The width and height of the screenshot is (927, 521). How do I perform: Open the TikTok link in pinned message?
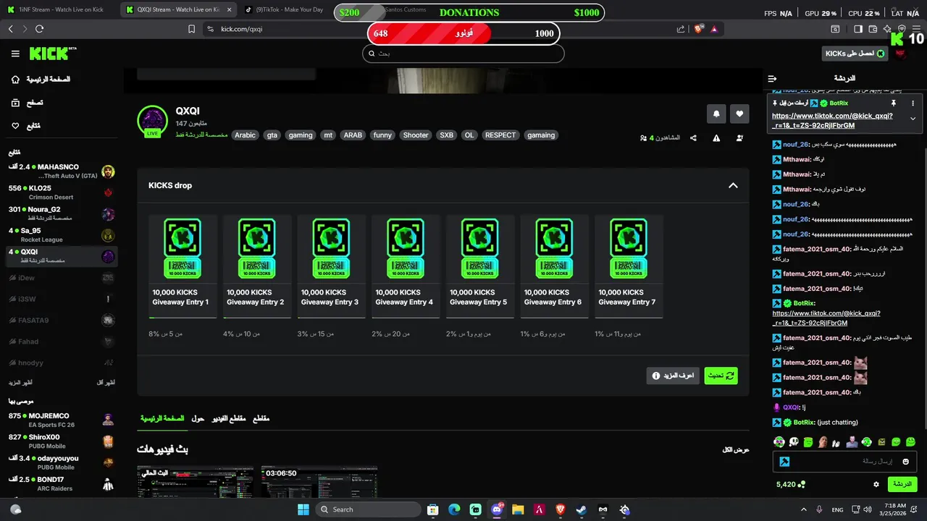coord(832,121)
